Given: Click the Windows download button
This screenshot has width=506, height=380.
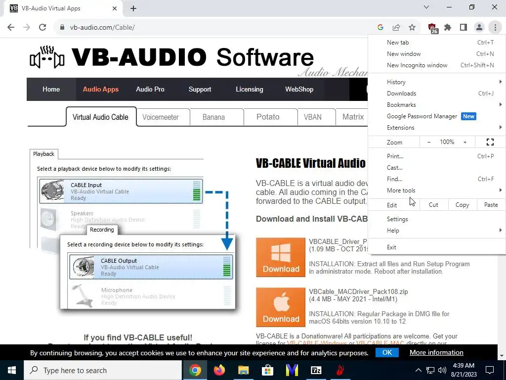Looking at the screenshot, I should pos(281,257).
